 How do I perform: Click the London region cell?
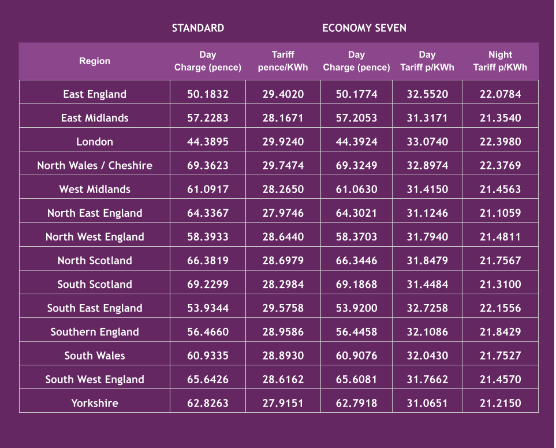[x=95, y=142]
